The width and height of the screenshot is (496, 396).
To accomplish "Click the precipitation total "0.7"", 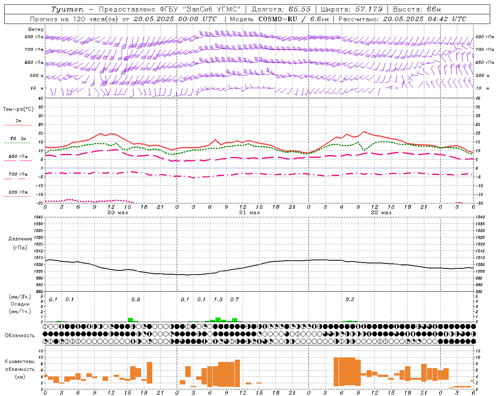I will coord(234,300).
